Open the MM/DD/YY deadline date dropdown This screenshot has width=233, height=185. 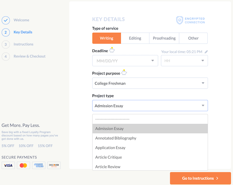[125, 61]
